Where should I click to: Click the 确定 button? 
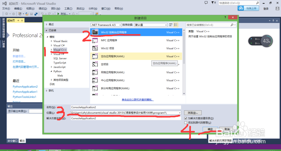point(210,129)
